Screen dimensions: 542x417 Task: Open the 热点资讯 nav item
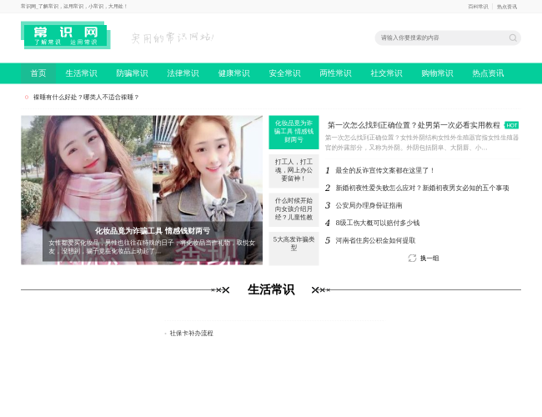(x=488, y=73)
